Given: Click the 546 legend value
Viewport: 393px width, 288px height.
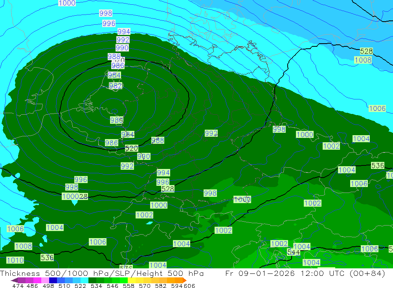Looking at the screenshot, I should click(x=112, y=286).
